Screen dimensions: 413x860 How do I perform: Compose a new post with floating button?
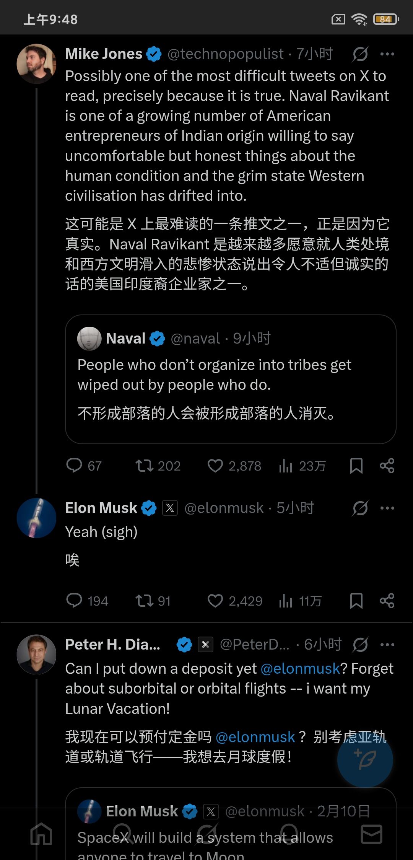pos(365,759)
